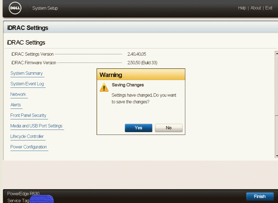Open the System Event Log link
The width and height of the screenshot is (278, 203).
27,84
